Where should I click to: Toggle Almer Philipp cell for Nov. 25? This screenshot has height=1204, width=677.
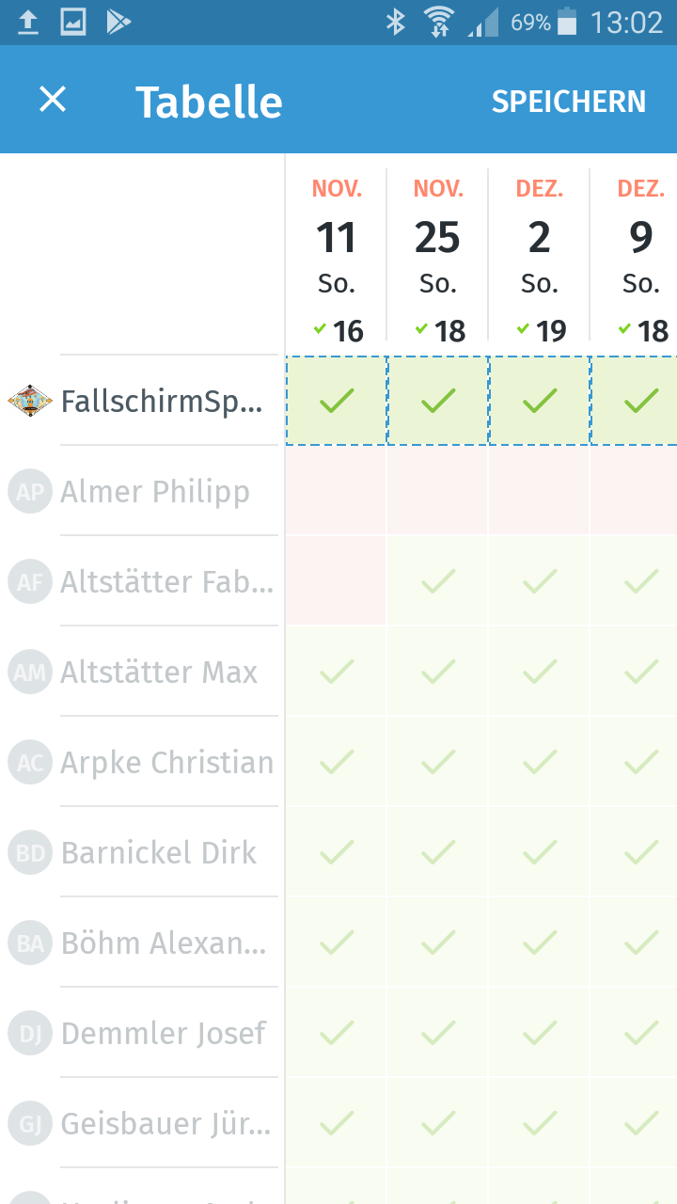pos(437,491)
